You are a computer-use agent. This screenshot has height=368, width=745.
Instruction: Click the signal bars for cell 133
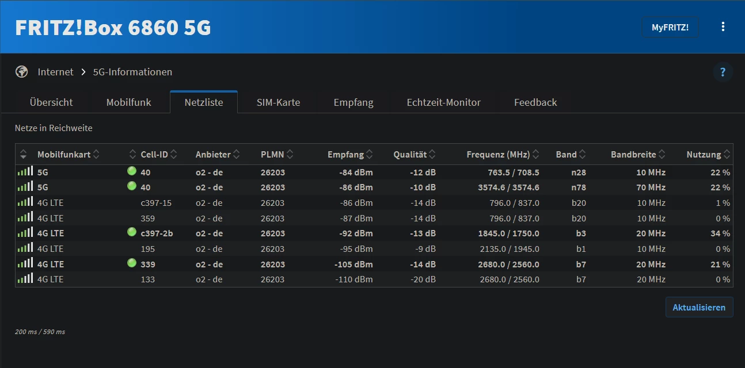point(25,278)
